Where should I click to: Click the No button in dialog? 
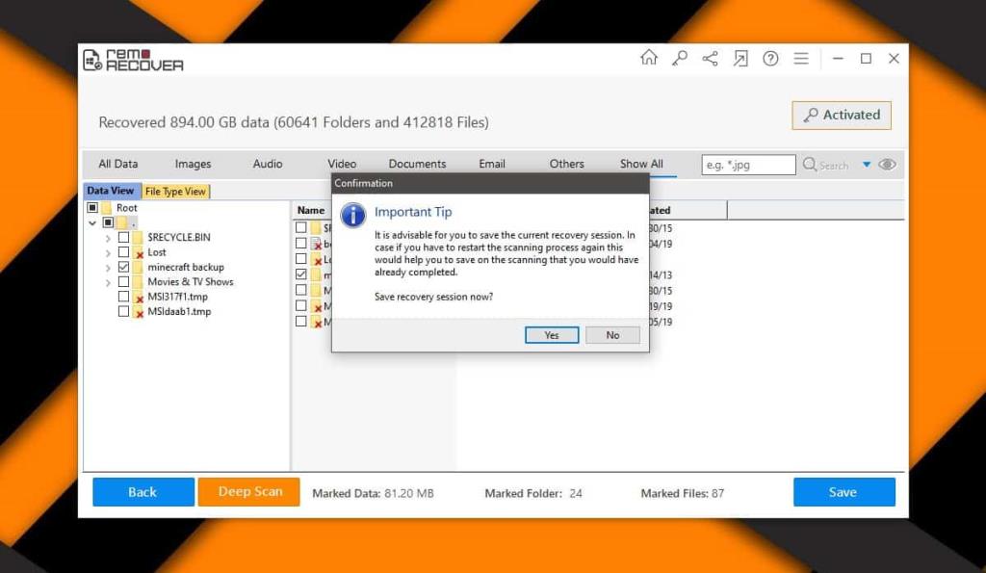(x=612, y=335)
